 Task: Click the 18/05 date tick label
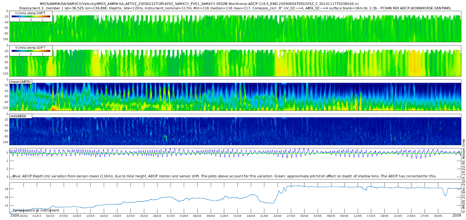point(384,216)
